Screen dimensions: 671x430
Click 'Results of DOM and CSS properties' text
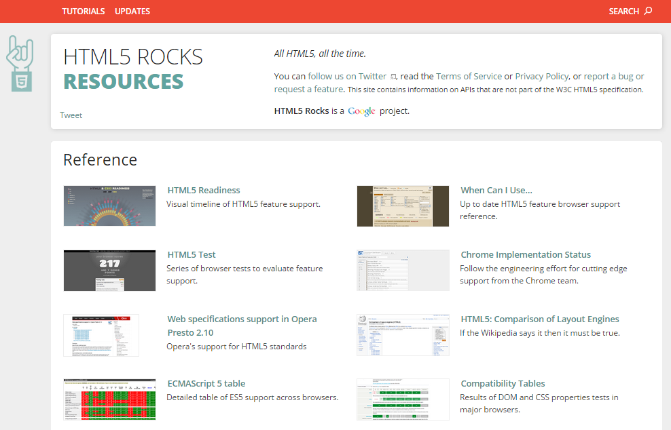539,404
